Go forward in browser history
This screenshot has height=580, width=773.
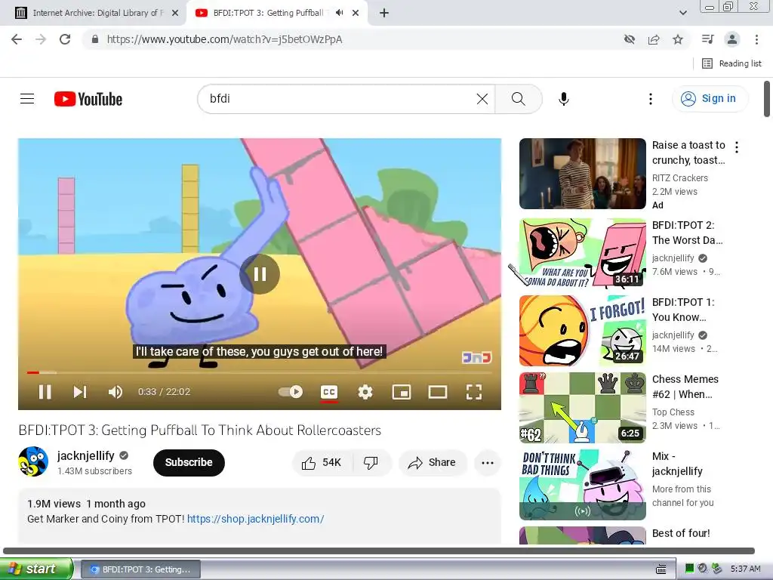point(41,39)
